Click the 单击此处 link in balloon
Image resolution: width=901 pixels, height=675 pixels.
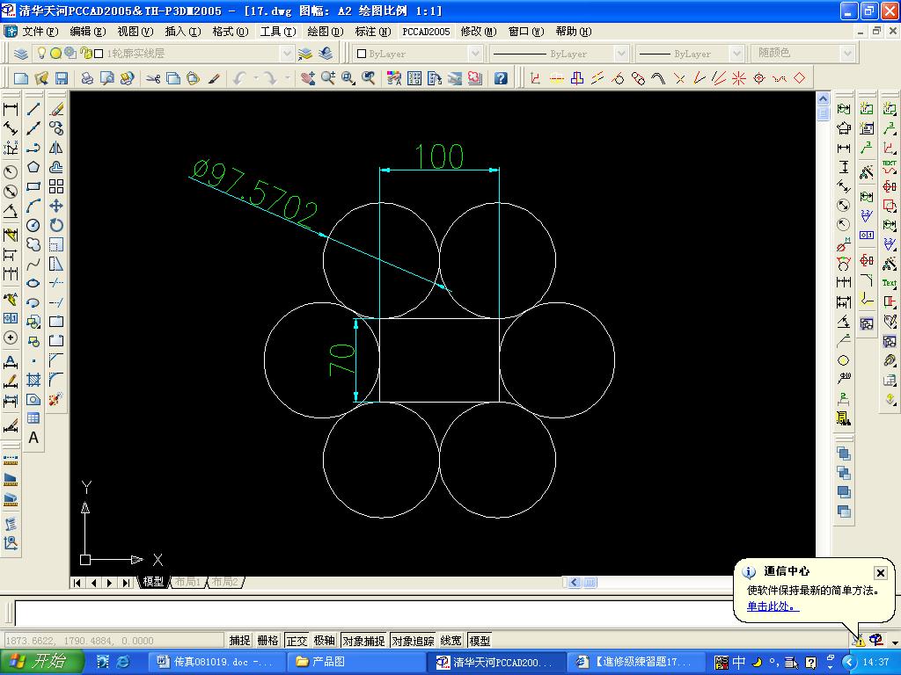[773, 606]
